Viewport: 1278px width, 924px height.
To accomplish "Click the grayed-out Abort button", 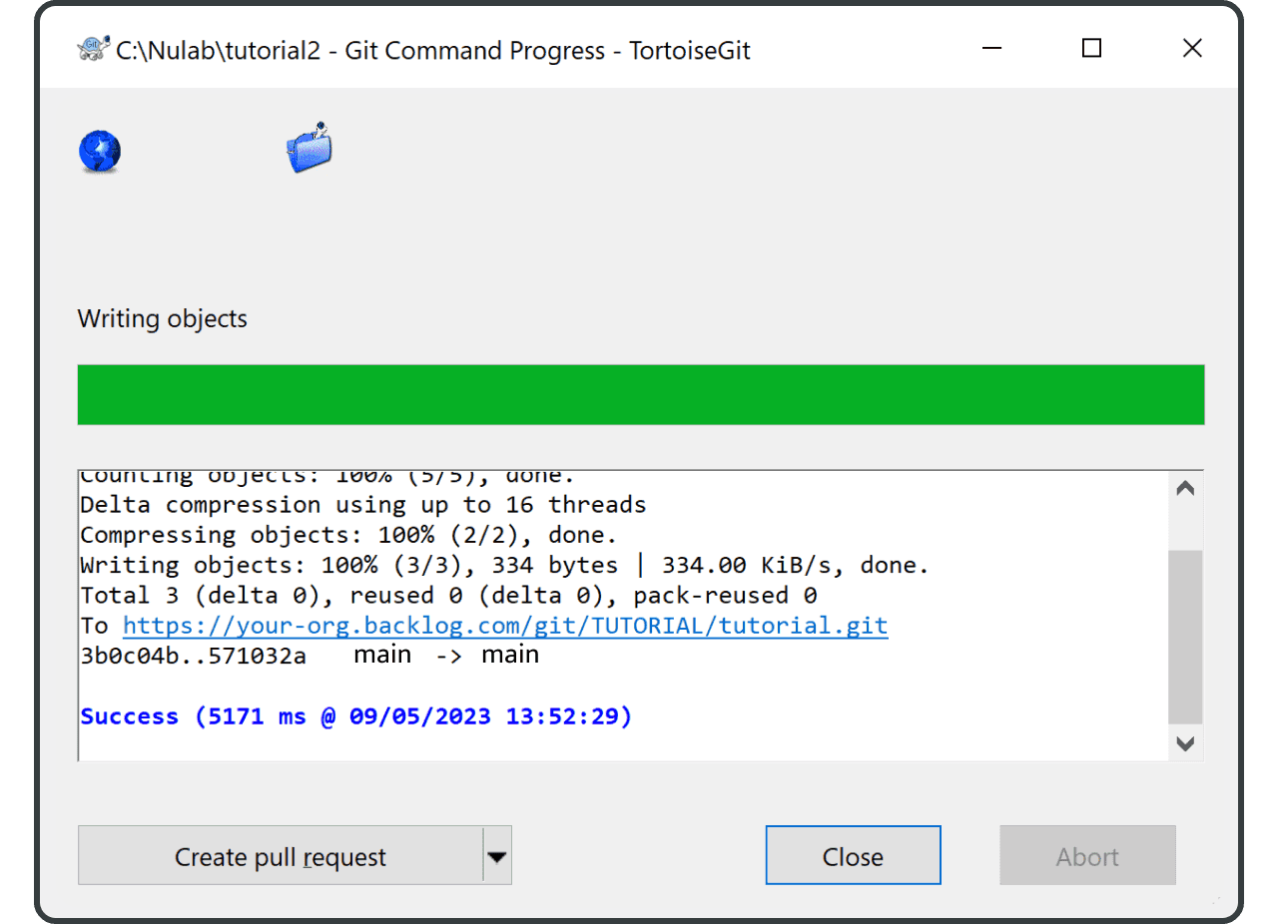I will click(x=1087, y=855).
